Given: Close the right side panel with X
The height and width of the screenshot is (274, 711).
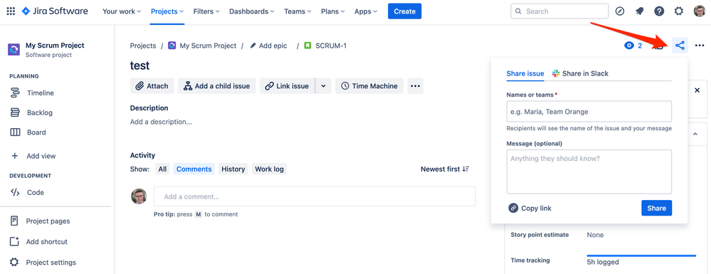Looking at the screenshot, I should [697, 90].
